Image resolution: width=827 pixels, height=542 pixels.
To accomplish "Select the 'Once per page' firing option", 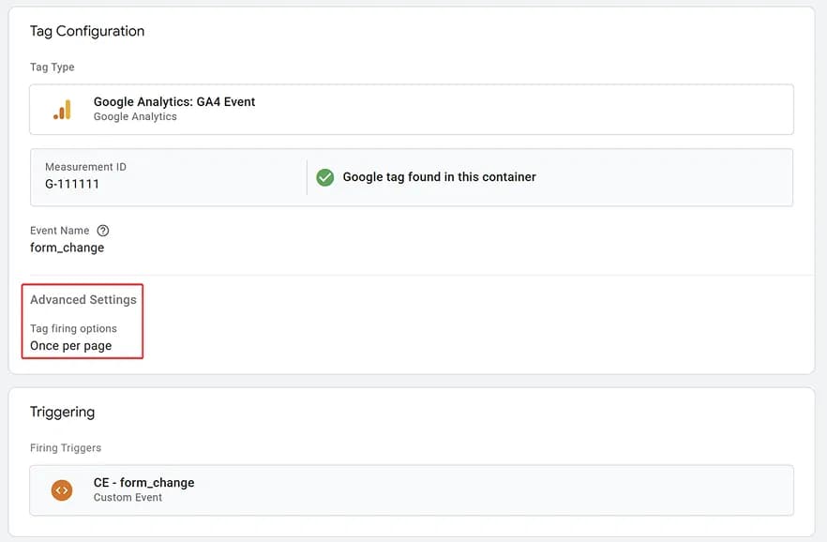I will pos(71,345).
